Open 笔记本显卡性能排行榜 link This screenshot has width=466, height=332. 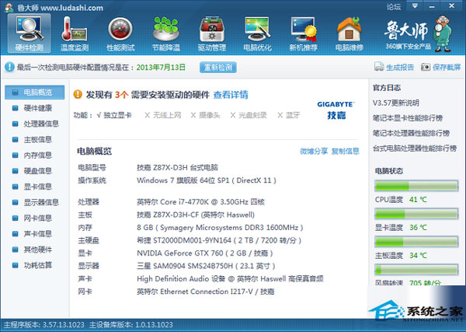pos(408,118)
